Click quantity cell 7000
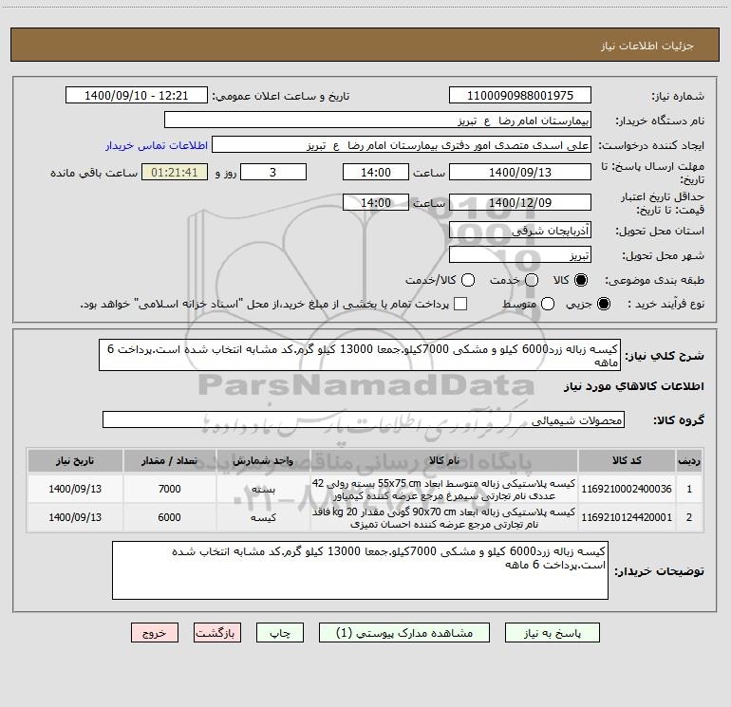Viewport: 731px width, 707px height. (169, 489)
